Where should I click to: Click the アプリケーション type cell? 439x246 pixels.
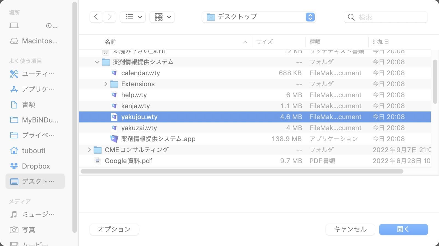334,139
